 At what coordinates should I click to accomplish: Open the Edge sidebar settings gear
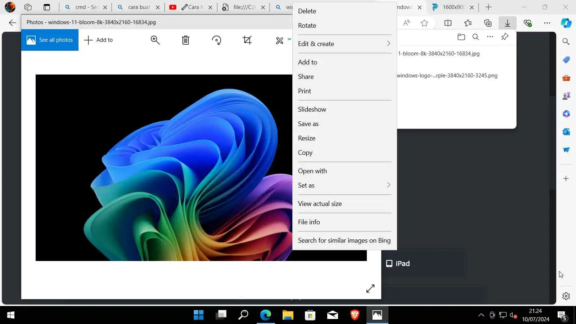(x=566, y=296)
